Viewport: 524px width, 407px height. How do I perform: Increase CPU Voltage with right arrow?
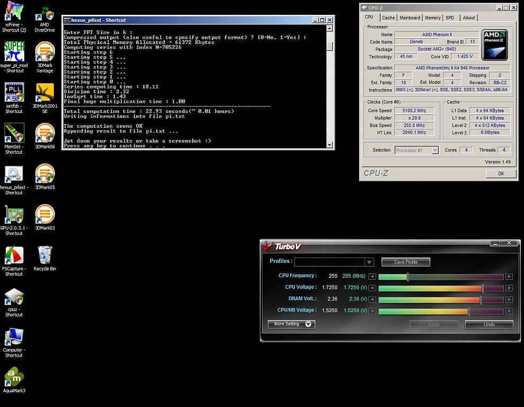coord(509,288)
